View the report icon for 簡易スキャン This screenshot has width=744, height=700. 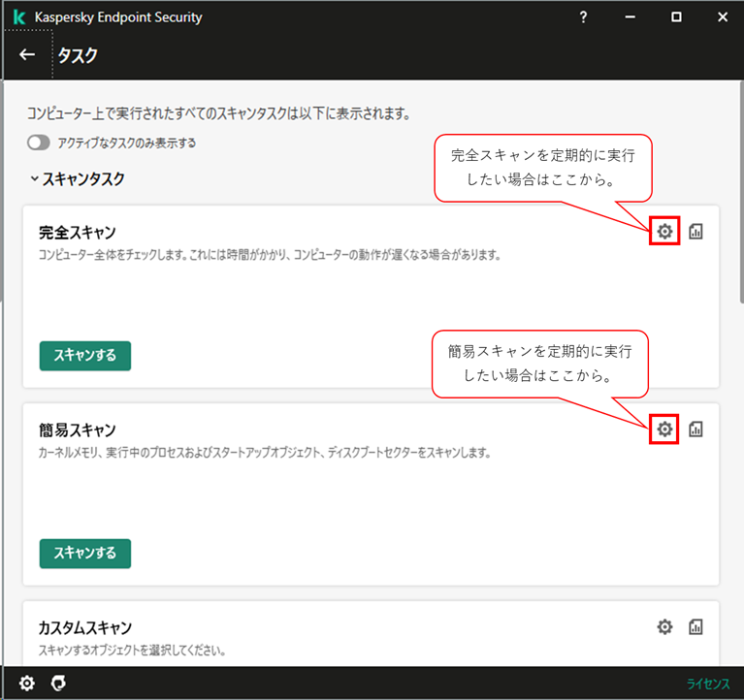click(x=695, y=429)
